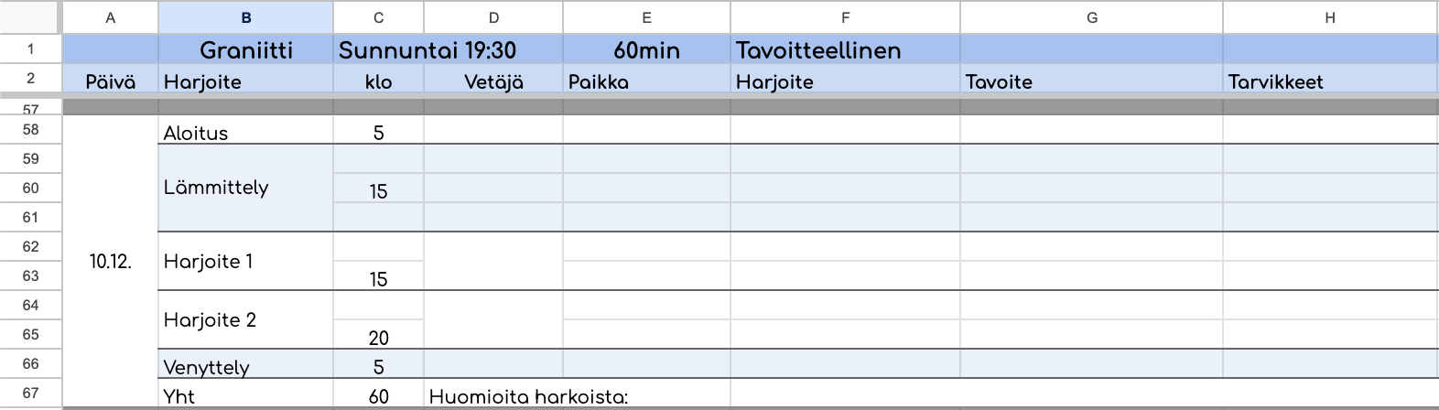The width and height of the screenshot is (1439, 410).
Task: Select the Graniitti title cell
Action: point(245,50)
